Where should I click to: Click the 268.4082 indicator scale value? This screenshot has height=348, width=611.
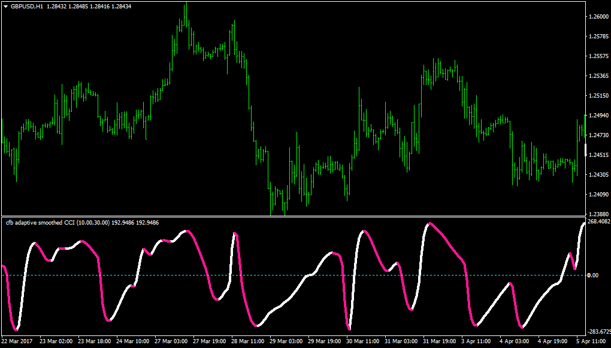598,222
